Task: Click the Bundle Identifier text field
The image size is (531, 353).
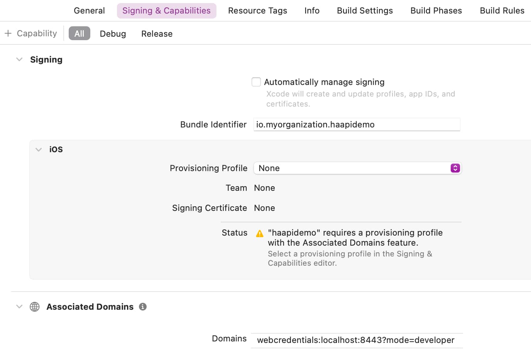Action: point(357,124)
